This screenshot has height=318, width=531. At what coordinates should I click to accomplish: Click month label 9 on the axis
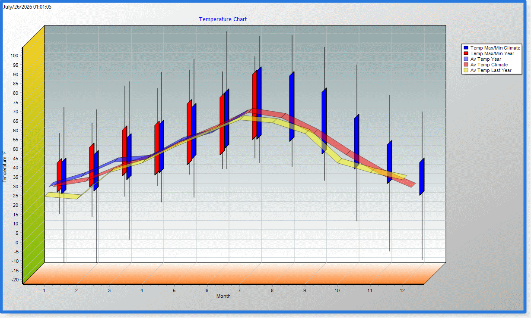pos(305,290)
